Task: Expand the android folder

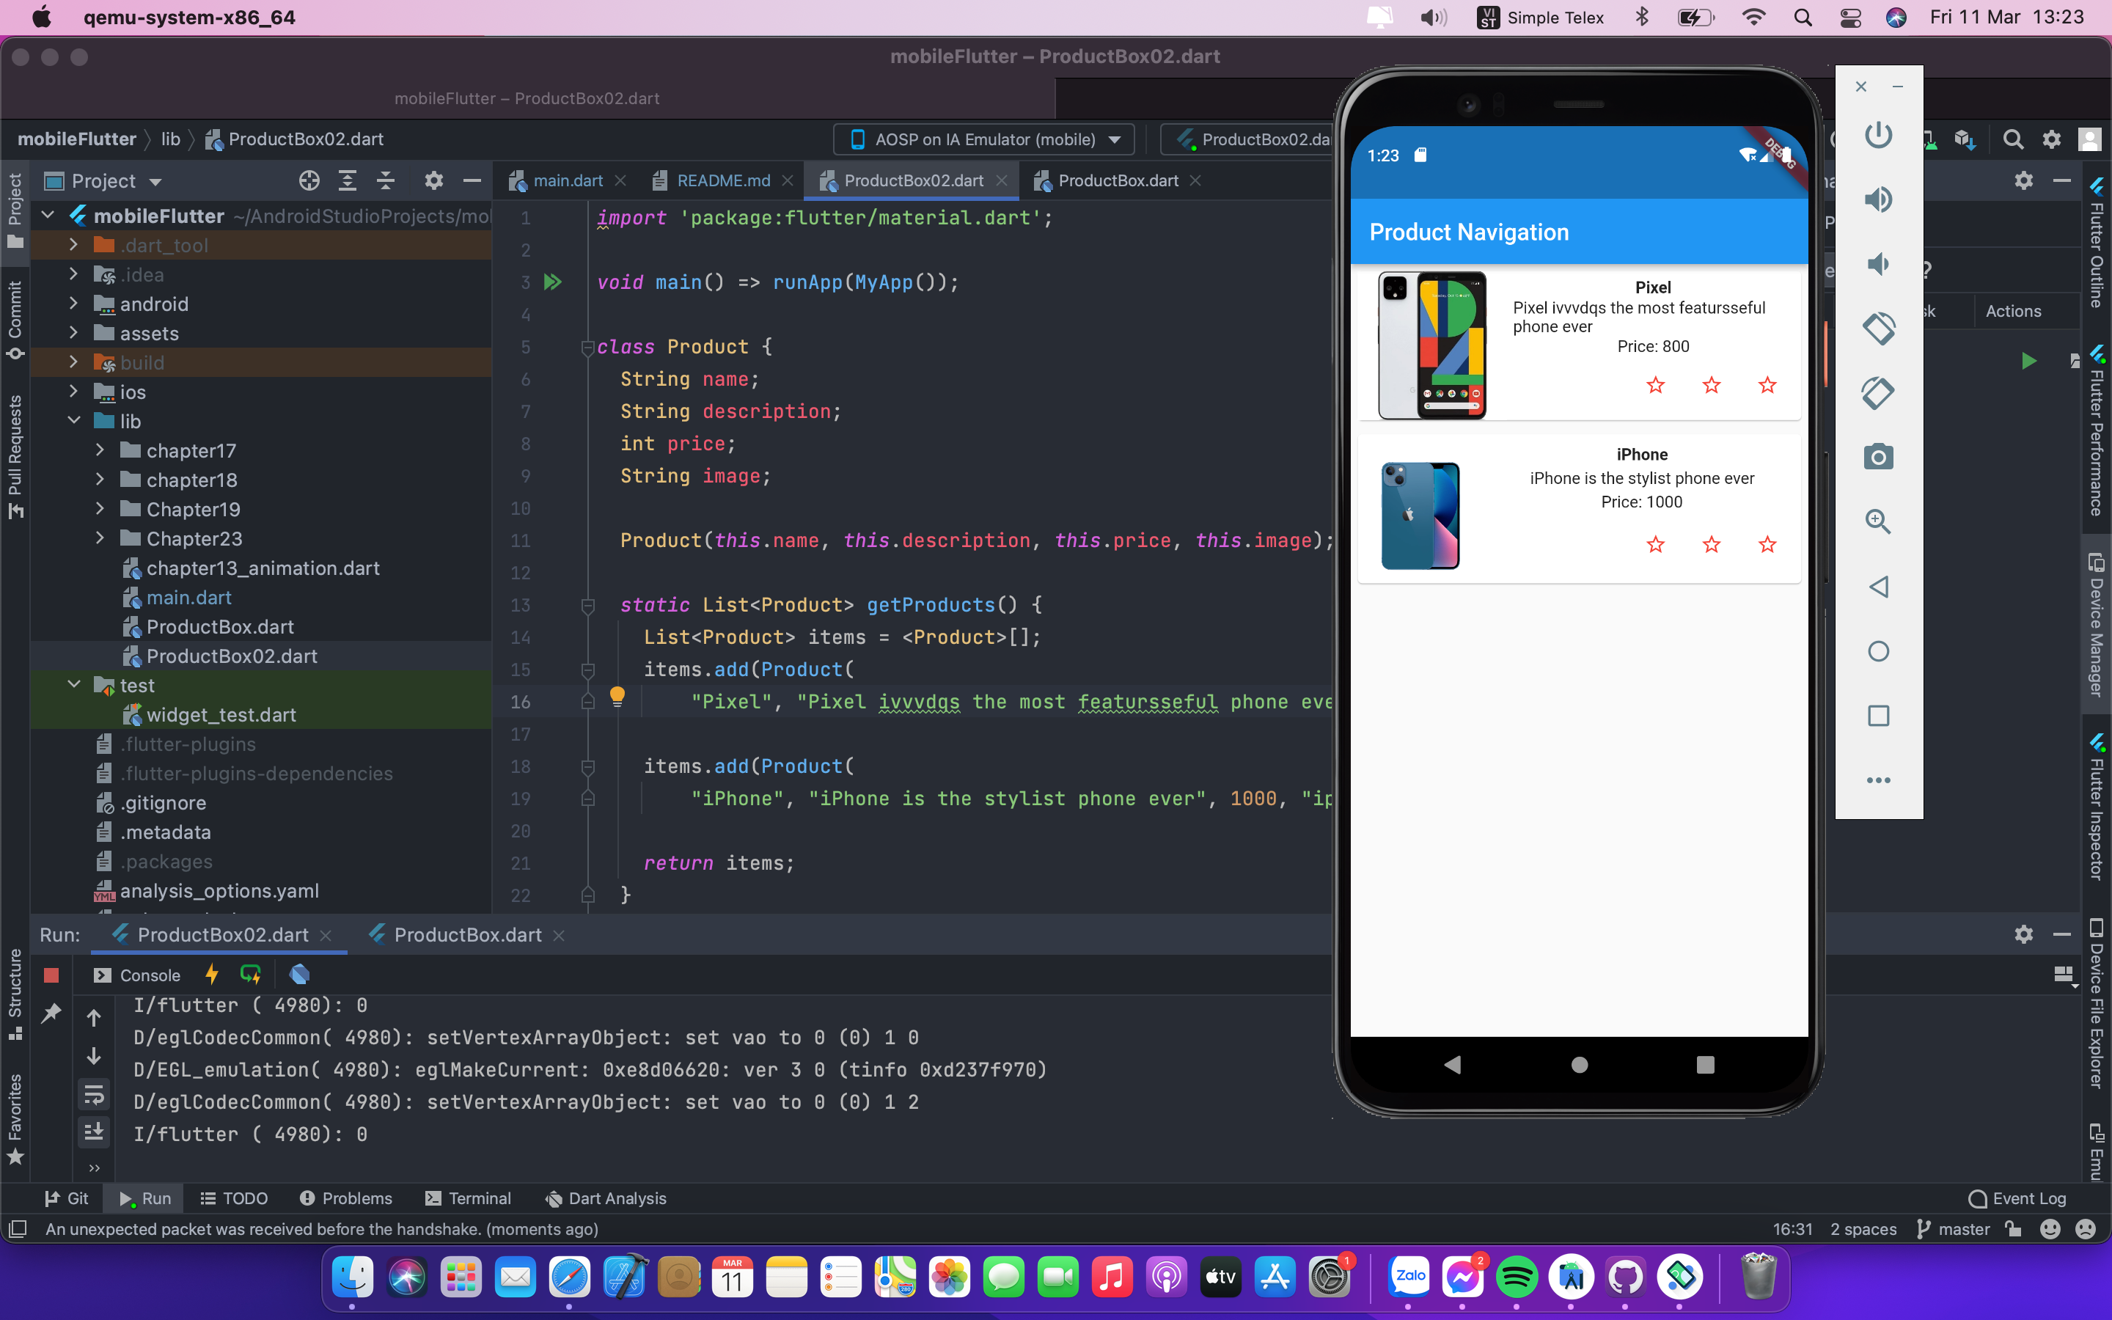Action: [x=74, y=304]
